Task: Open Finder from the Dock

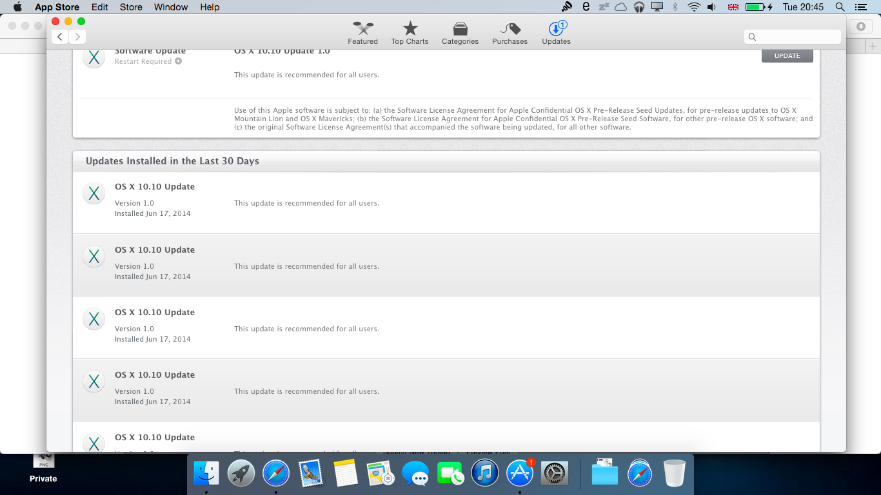Action: pos(206,474)
